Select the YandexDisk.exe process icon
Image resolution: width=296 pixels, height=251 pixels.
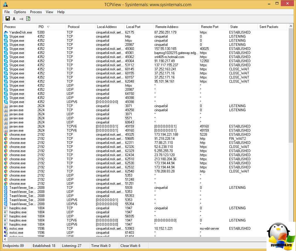[x=6, y=32]
